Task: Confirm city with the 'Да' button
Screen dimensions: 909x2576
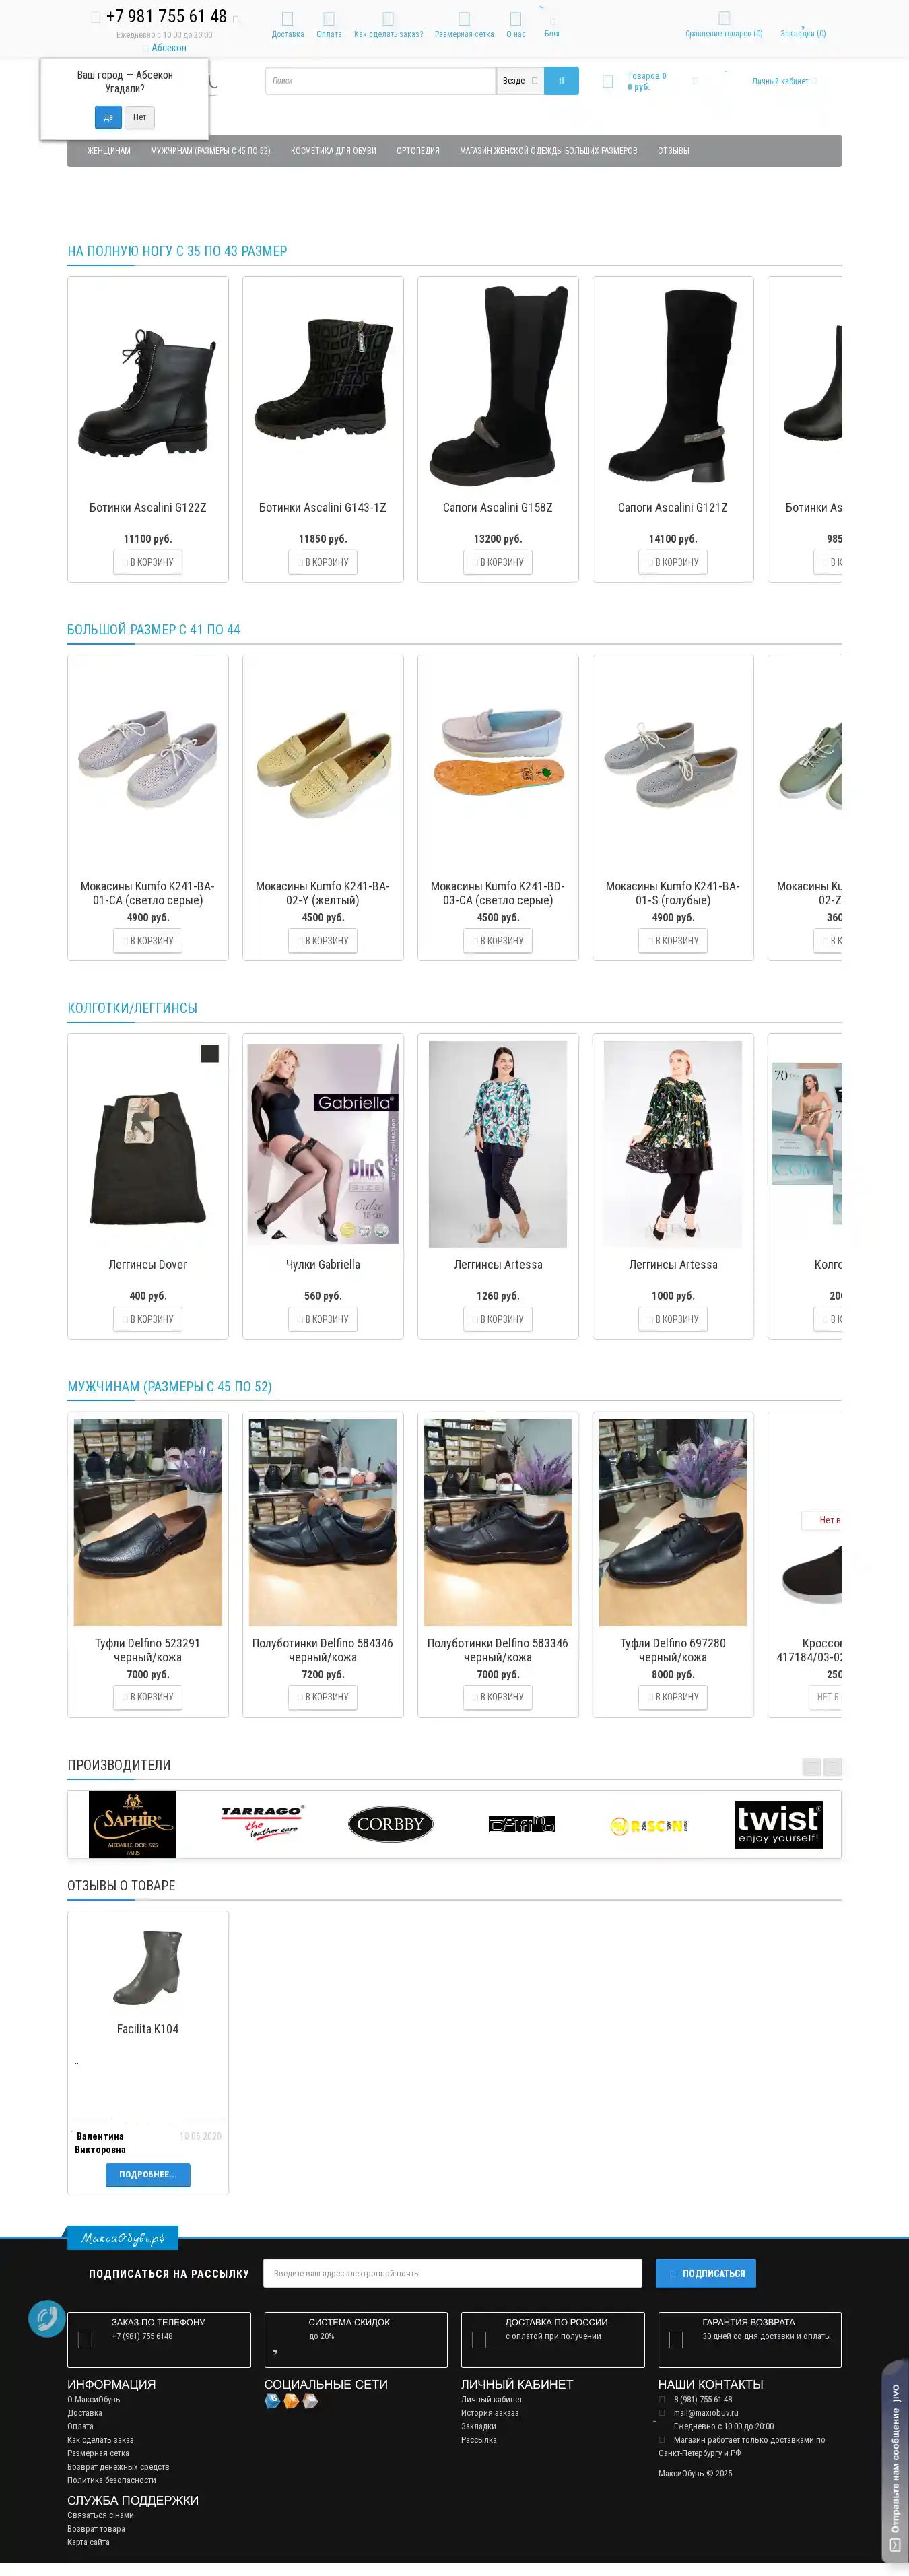Action: [x=108, y=117]
